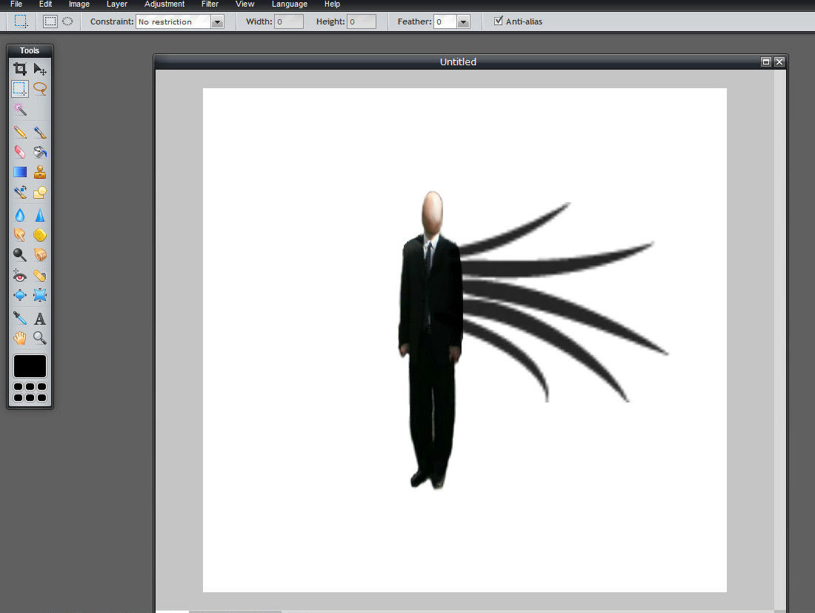The width and height of the screenshot is (815, 613).
Task: Select the Hand pan tool
Action: [20, 339]
